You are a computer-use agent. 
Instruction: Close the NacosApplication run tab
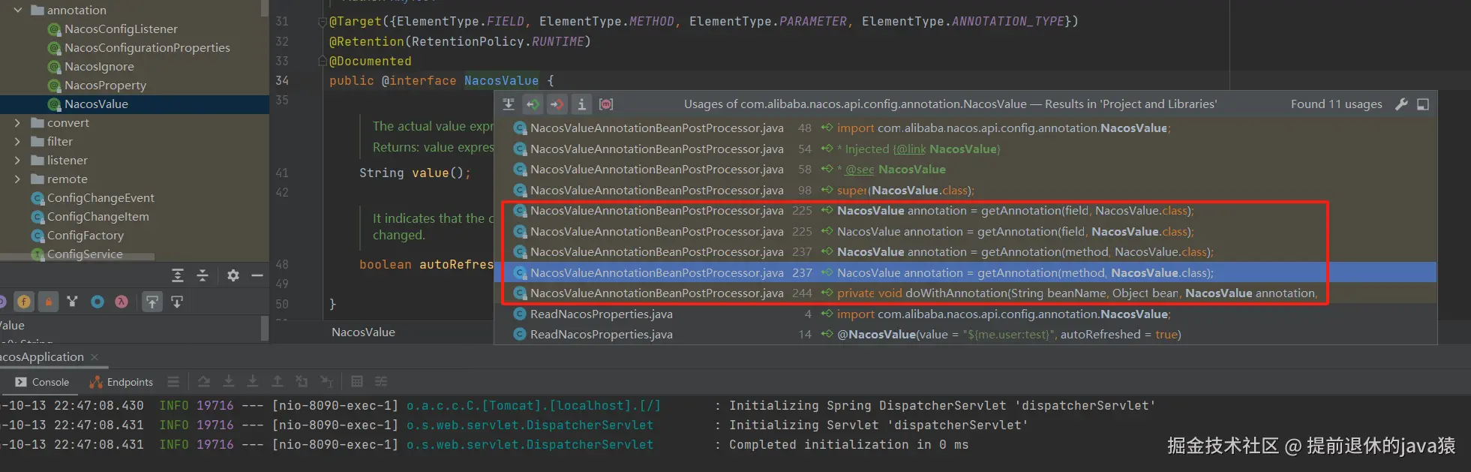95,357
